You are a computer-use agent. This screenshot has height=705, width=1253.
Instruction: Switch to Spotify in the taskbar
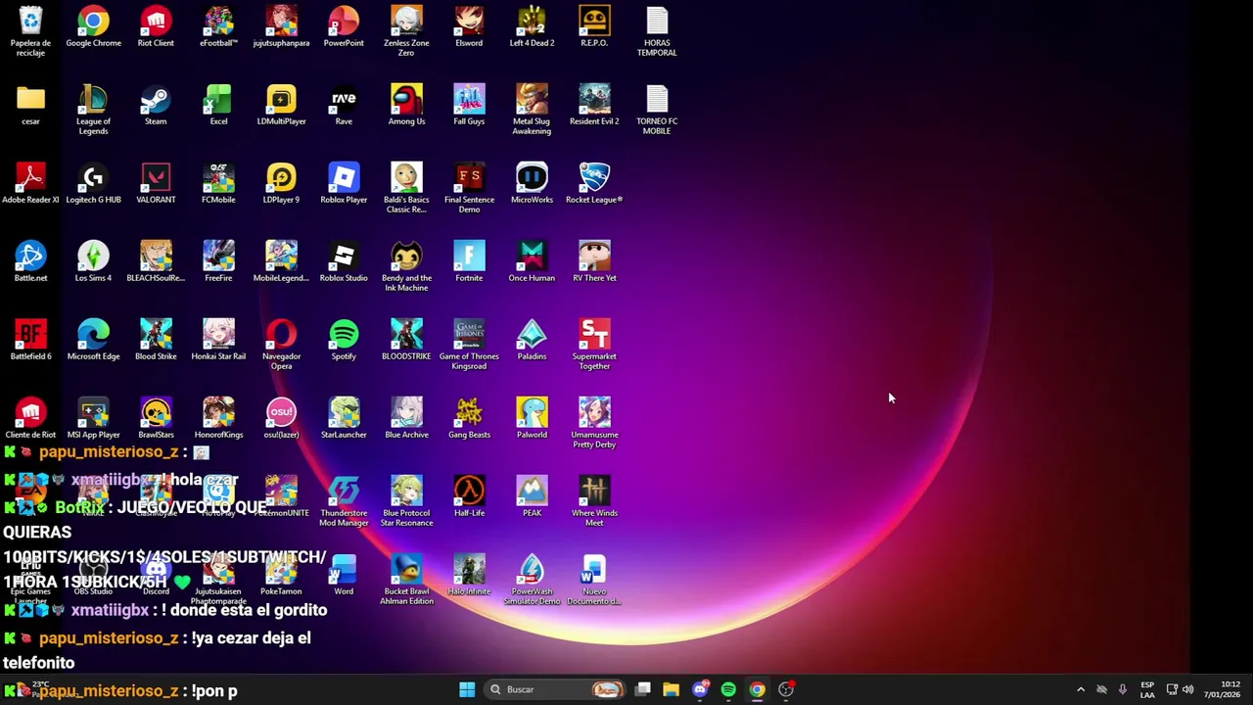[x=728, y=689]
